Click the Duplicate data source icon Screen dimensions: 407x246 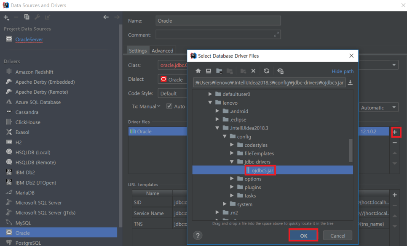pos(27,17)
